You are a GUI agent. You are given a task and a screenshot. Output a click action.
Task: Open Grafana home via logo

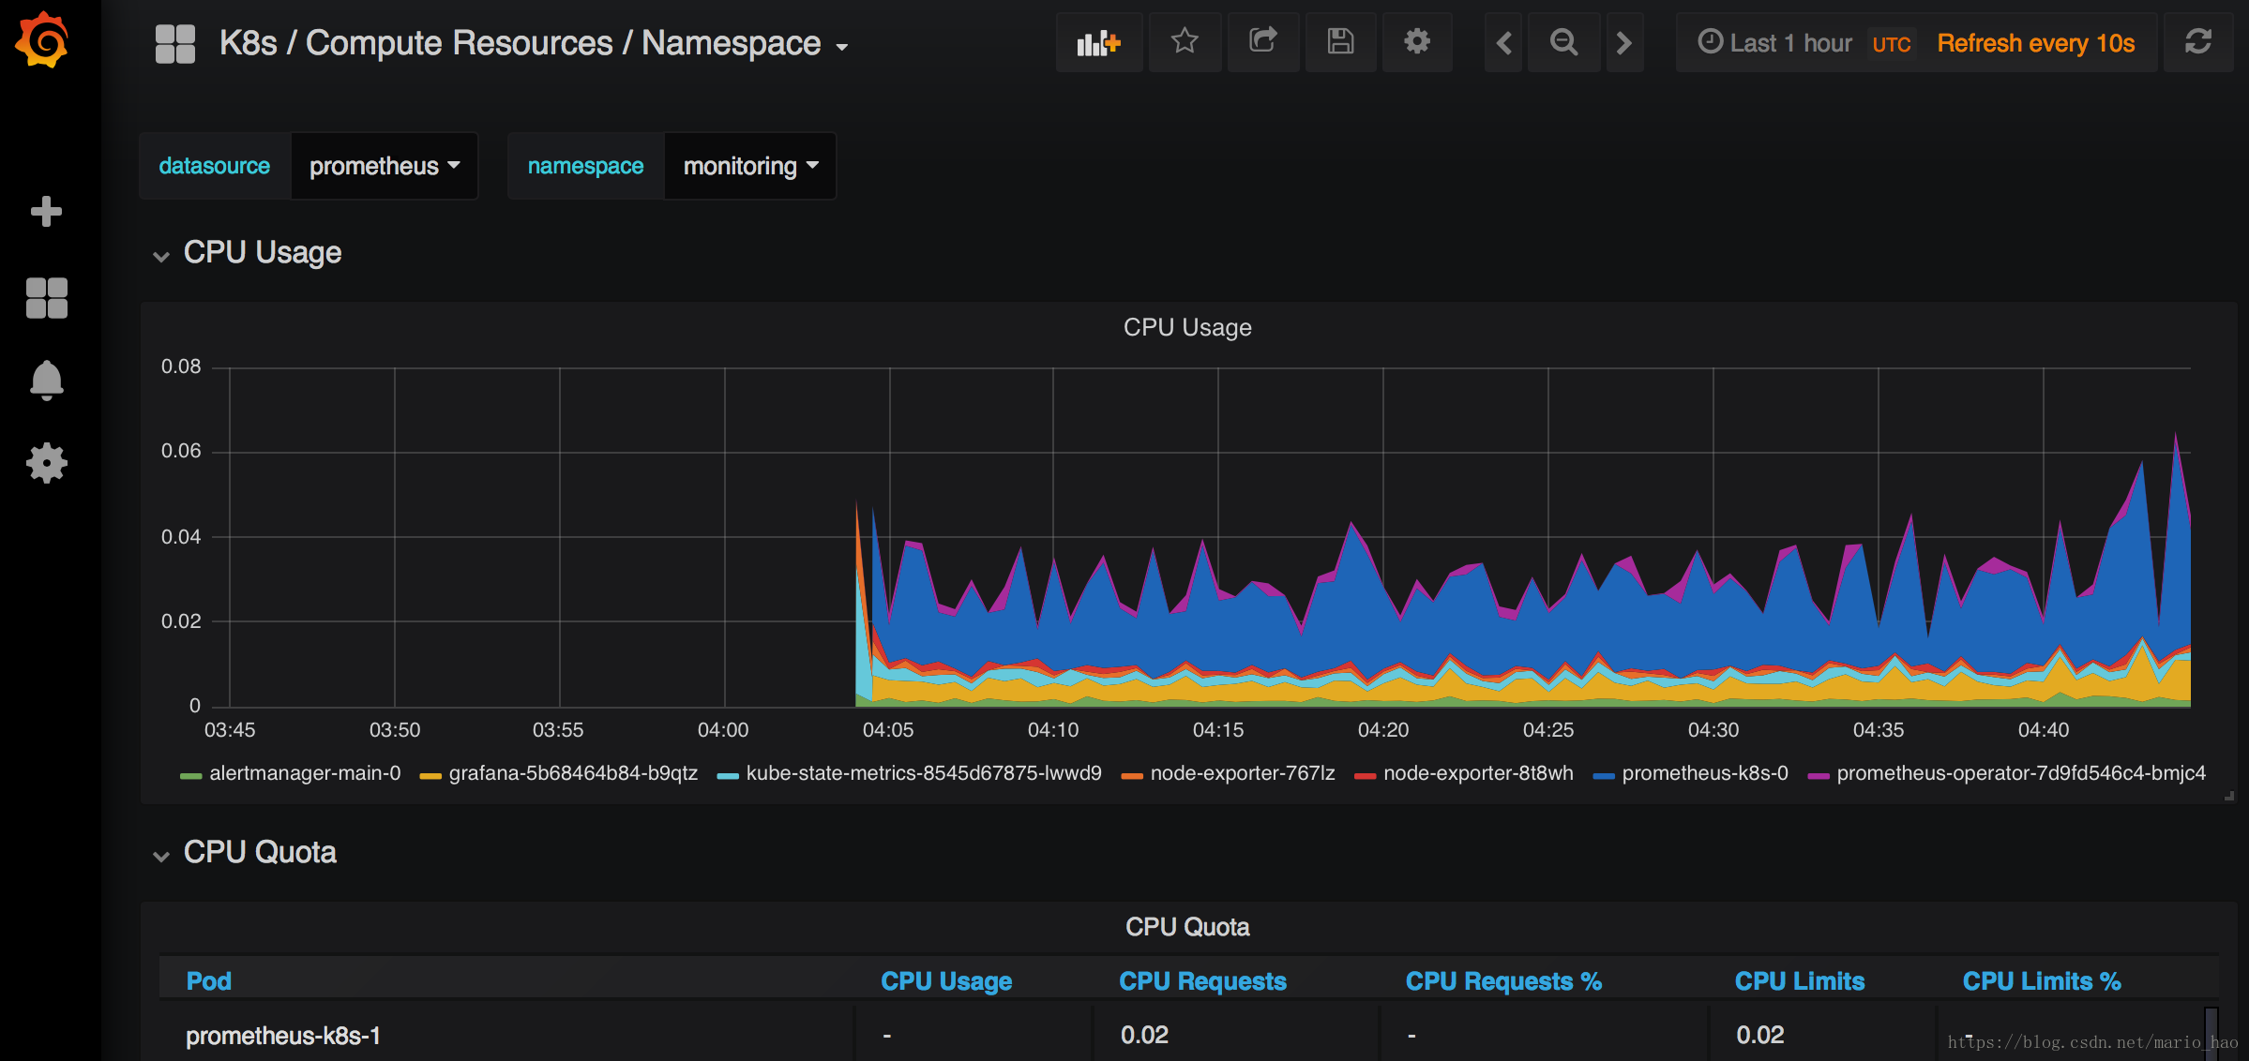[x=43, y=39]
